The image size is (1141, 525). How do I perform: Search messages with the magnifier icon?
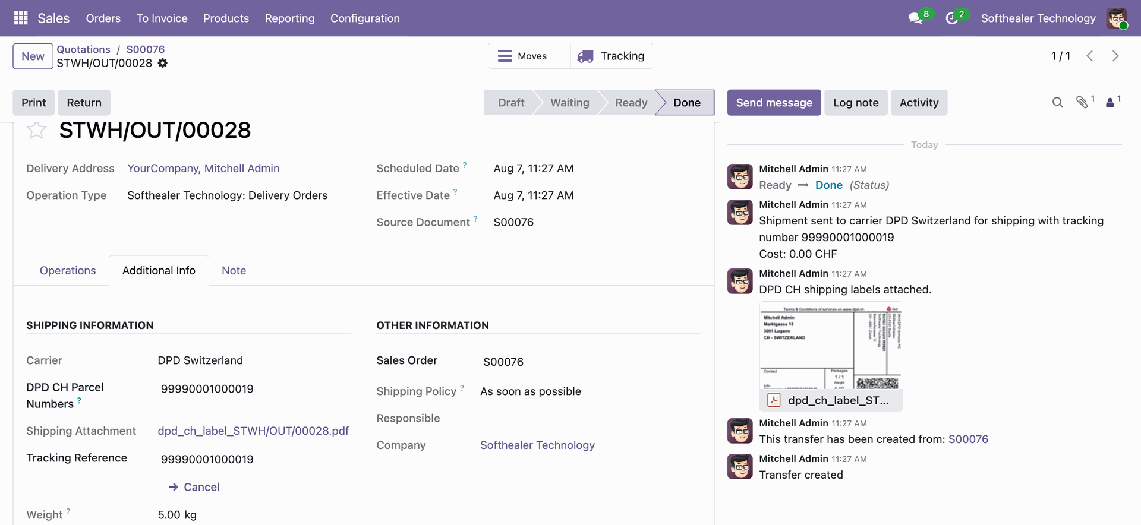[1057, 103]
